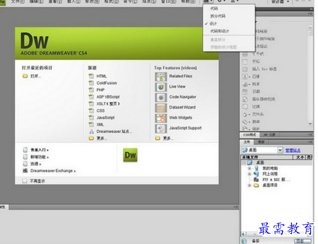The width and height of the screenshot is (318, 244).
Task: Open the 新增功能 link
Action: [x=39, y=157]
